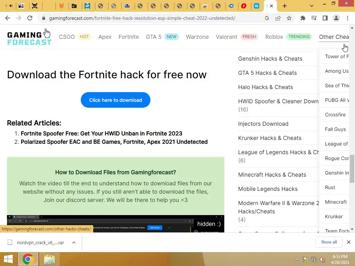The height and width of the screenshot is (266, 355).
Task: Open Halo Hacks & Cheats category
Action: pos(265,87)
